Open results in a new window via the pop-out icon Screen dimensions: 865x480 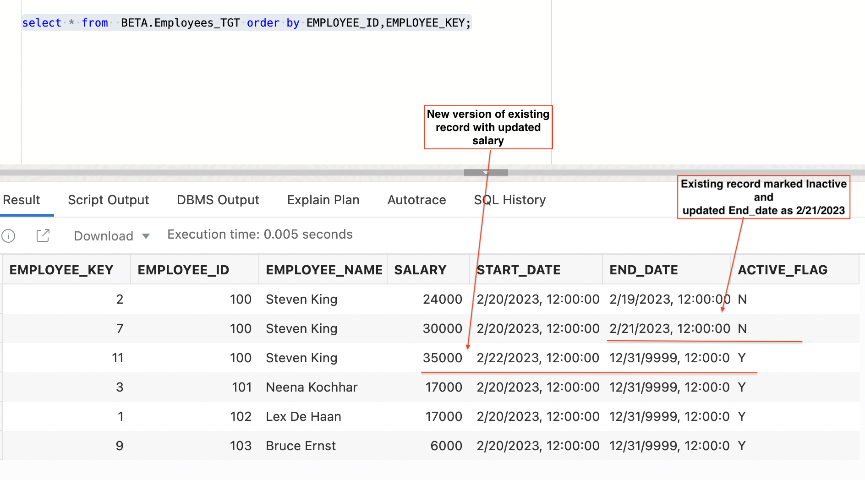tap(43, 235)
